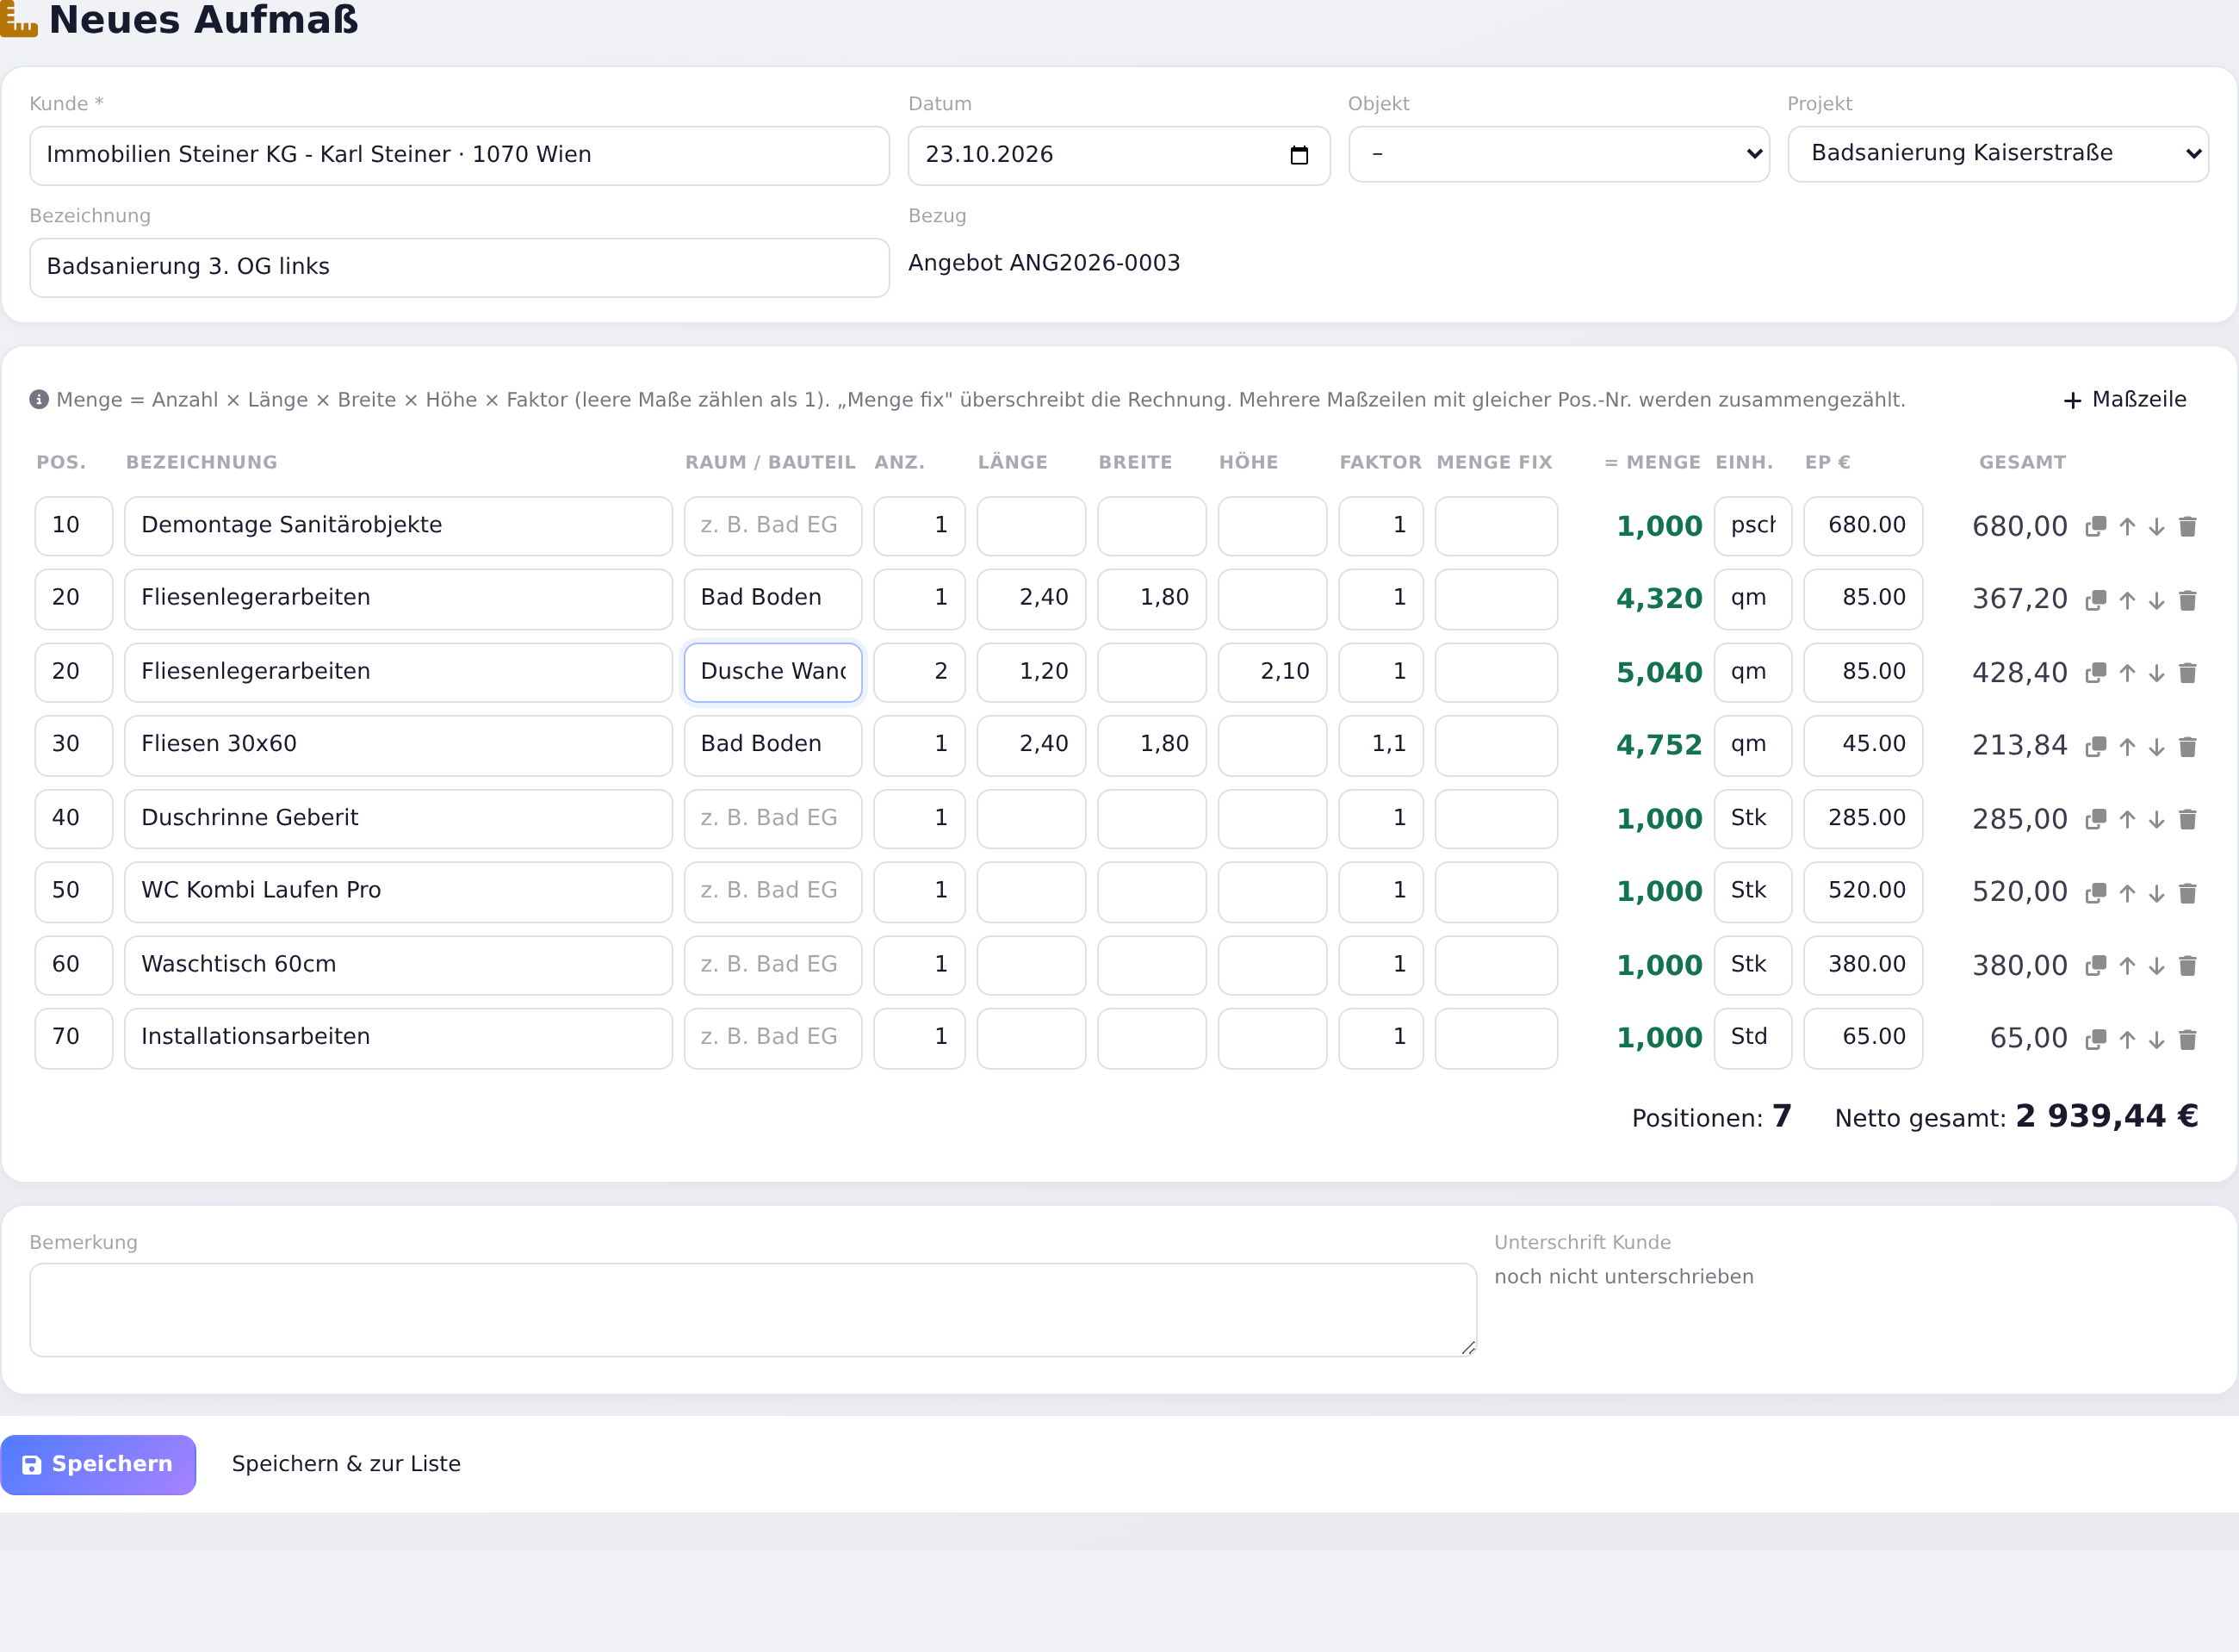Move Fliesen 30x60 row down
The width and height of the screenshot is (2239, 1652).
click(x=2157, y=746)
